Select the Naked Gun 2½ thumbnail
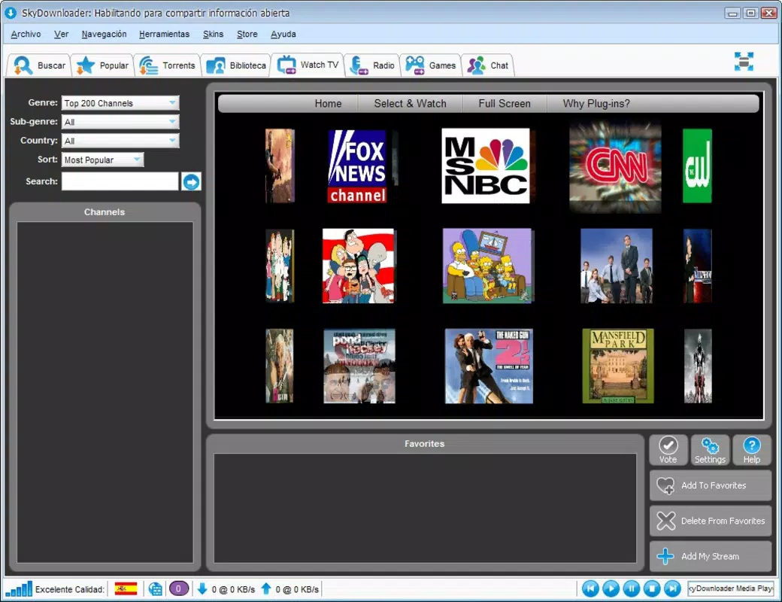The image size is (782, 602). 489,366
